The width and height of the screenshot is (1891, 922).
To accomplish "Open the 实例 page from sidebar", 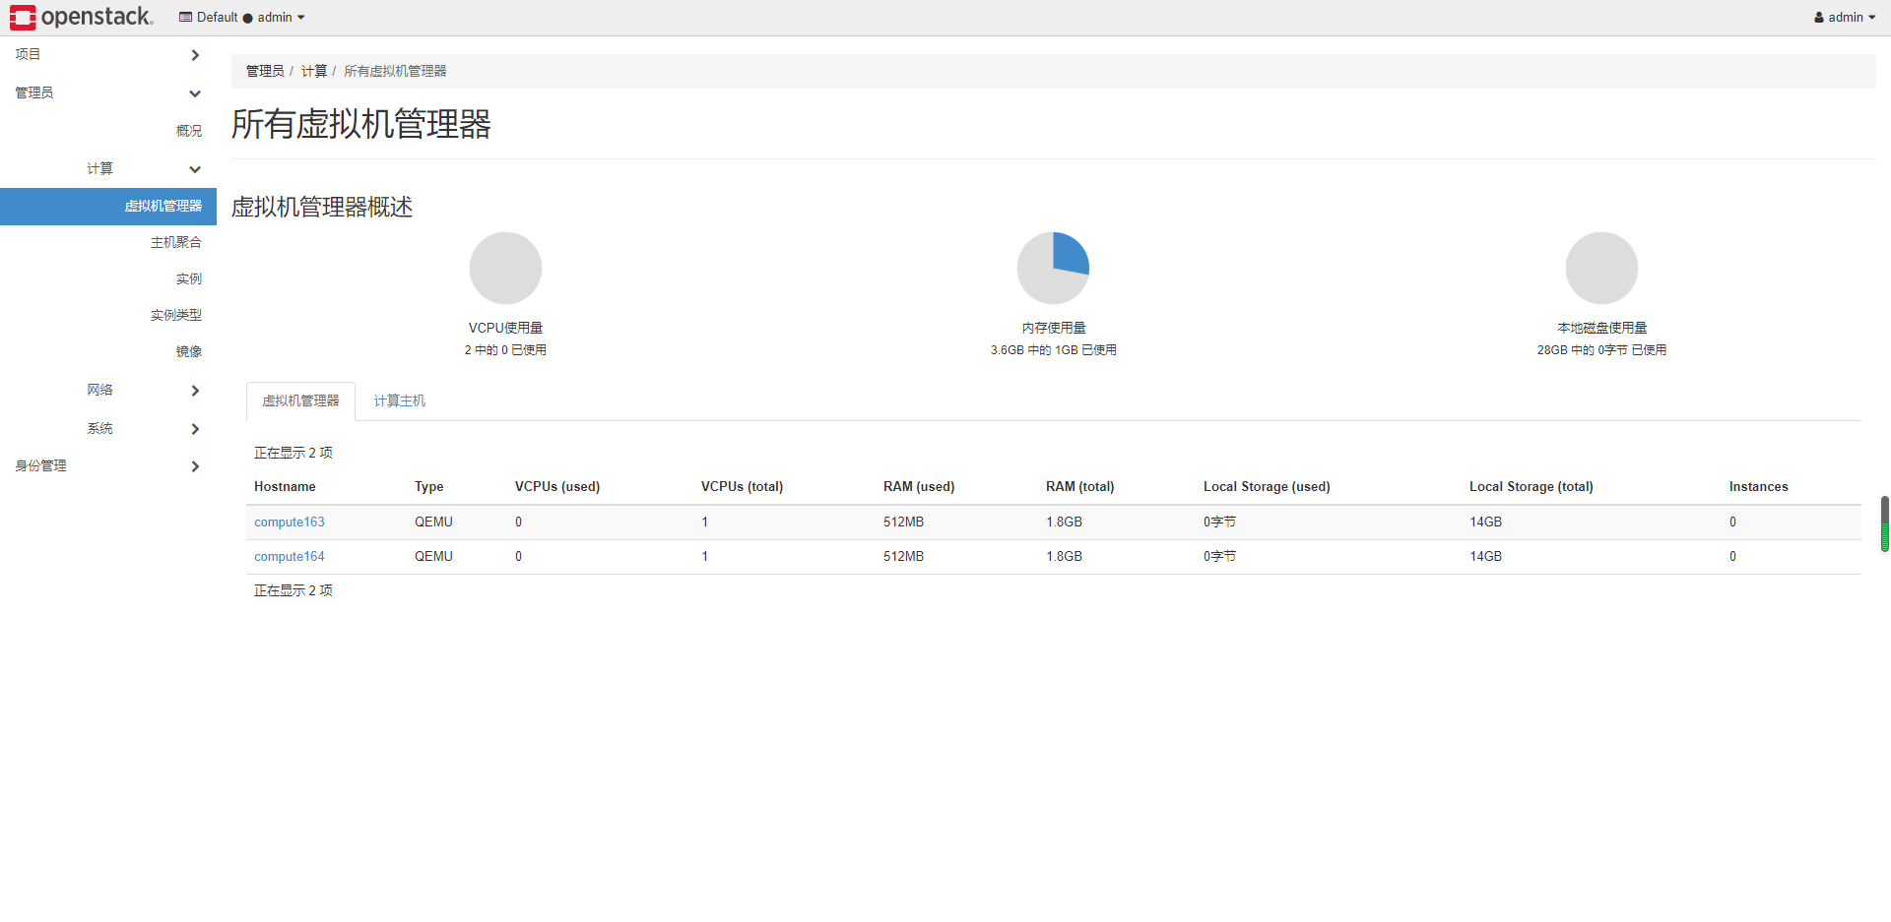I will (x=190, y=277).
